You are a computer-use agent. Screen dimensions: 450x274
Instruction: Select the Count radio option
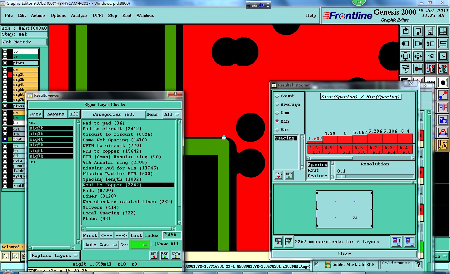(277, 96)
